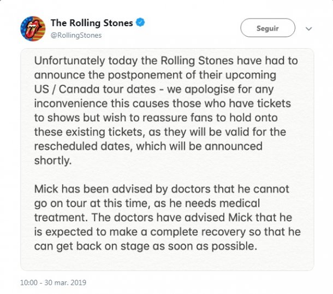Open the Rolling Stones tongue logo avatar
The width and height of the screenshot is (333, 294).
[32, 28]
